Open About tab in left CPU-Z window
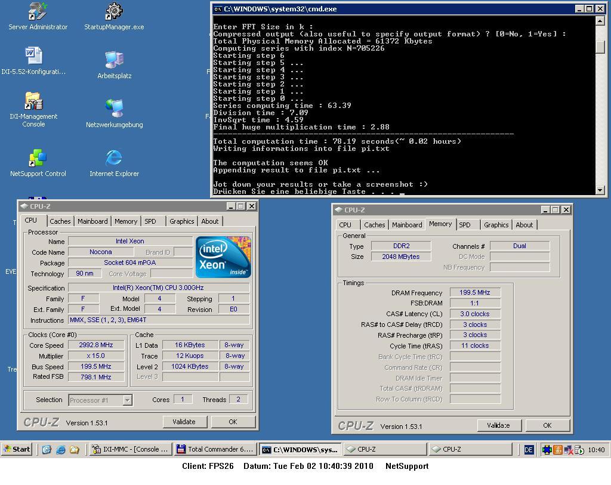This screenshot has width=611, height=485. click(x=209, y=221)
